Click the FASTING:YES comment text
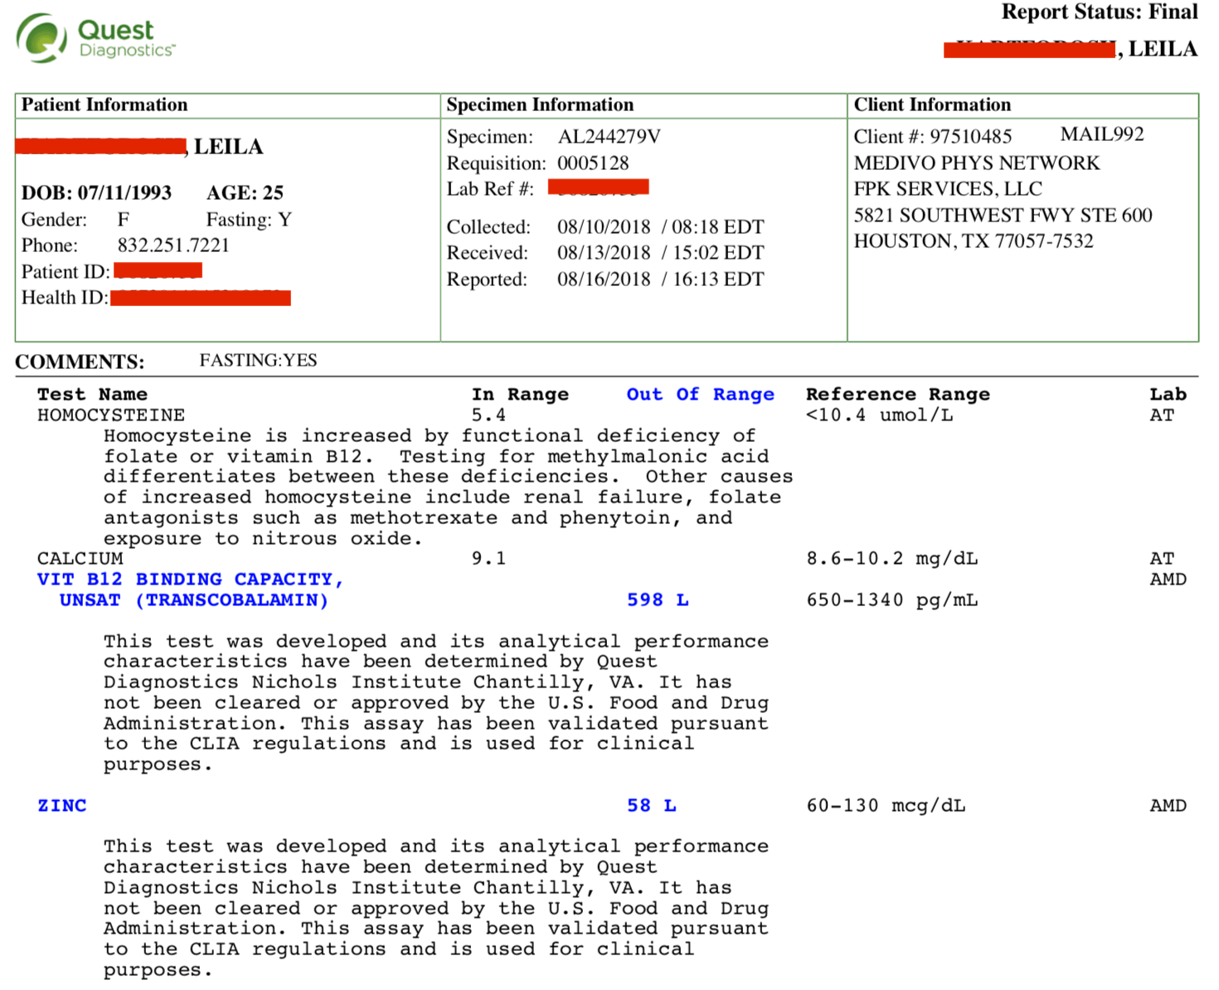The image size is (1219, 990). (258, 361)
